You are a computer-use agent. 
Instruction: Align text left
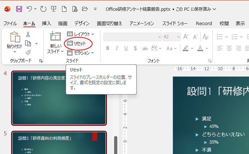(x=220, y=48)
